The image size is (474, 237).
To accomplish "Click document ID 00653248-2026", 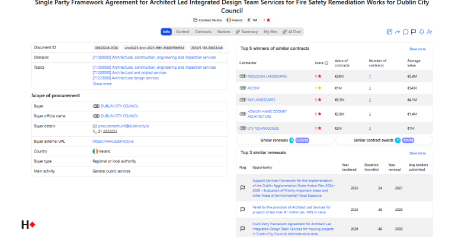I will click(x=106, y=48).
